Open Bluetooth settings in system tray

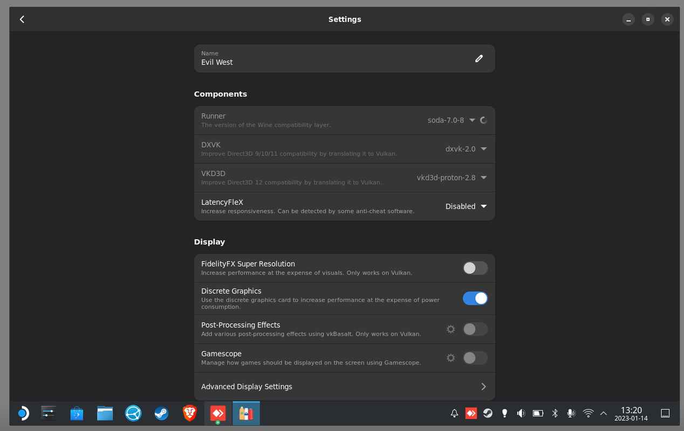[x=555, y=413]
